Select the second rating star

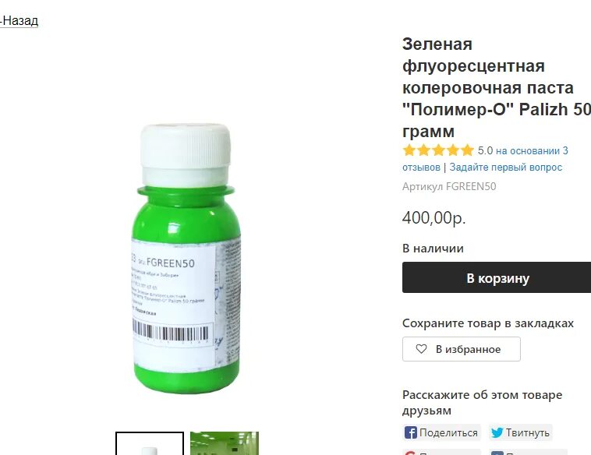[x=423, y=150]
